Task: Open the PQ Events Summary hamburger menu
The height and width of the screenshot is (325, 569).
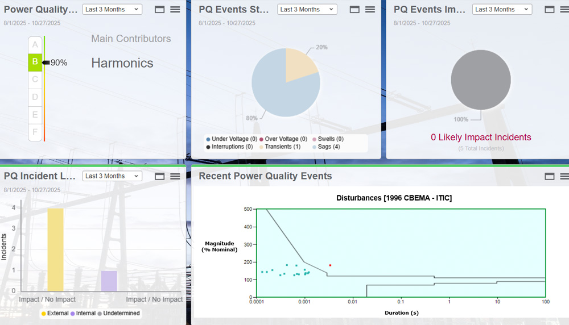Action: 370,10
